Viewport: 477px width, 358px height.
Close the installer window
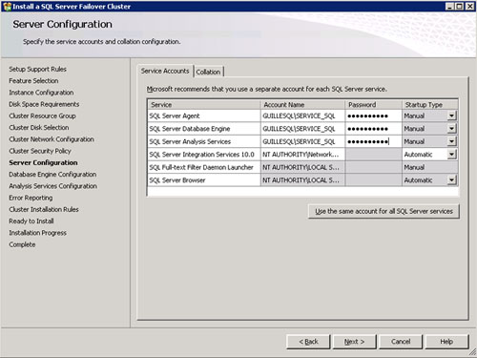pos(470,7)
